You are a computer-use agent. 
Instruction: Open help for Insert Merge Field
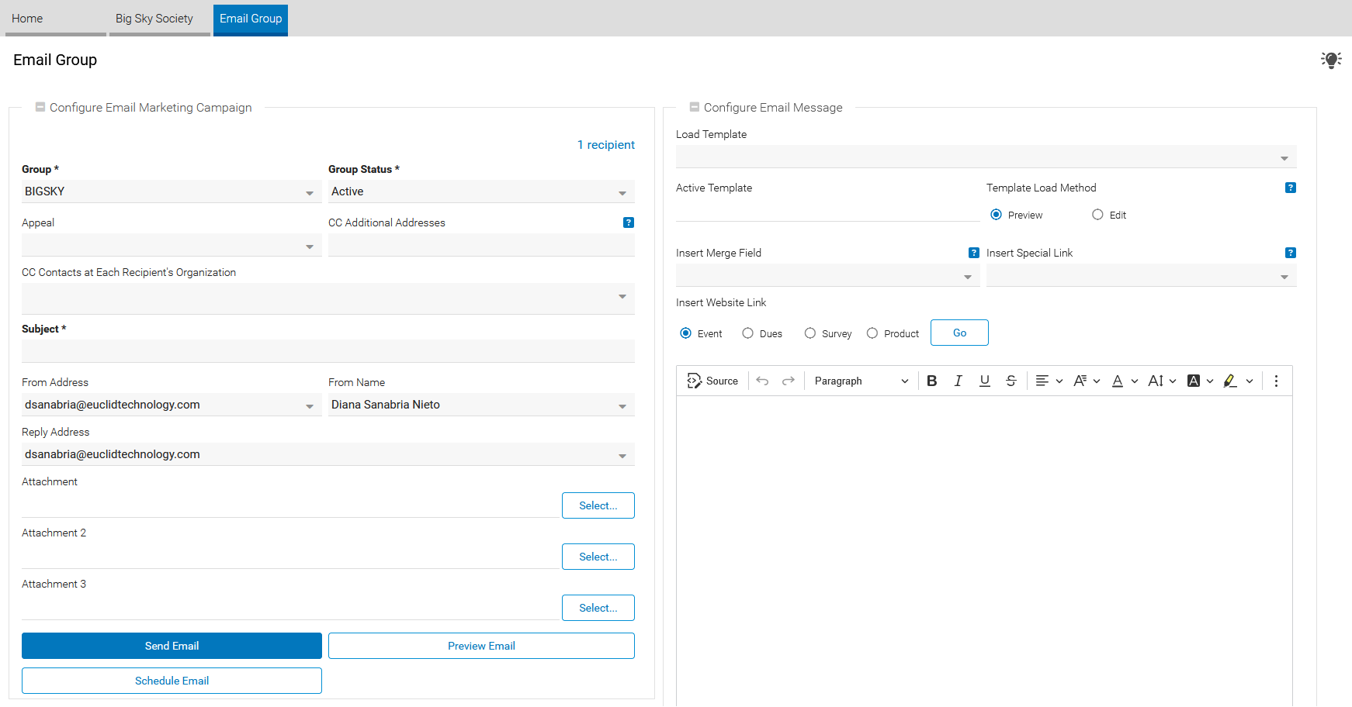[x=974, y=253]
